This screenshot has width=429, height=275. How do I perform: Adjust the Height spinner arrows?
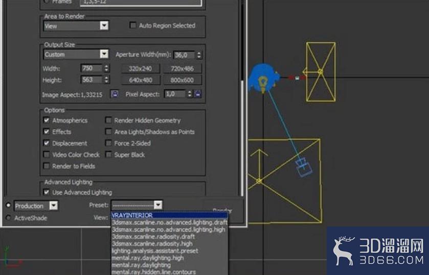pyautogui.click(x=106, y=80)
